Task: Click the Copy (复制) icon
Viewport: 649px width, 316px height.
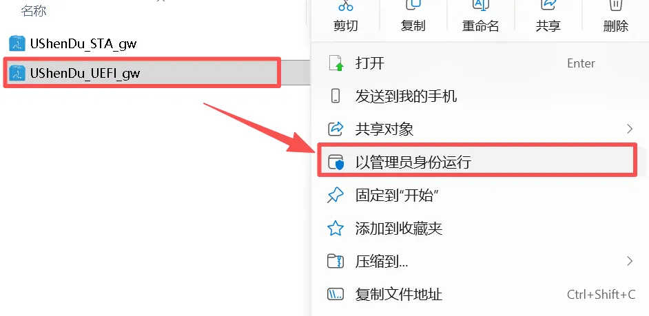Action: click(x=413, y=5)
